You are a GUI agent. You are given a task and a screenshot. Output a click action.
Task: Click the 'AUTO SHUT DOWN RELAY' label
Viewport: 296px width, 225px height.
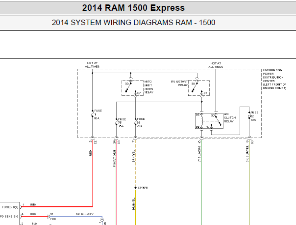[x=149, y=87]
